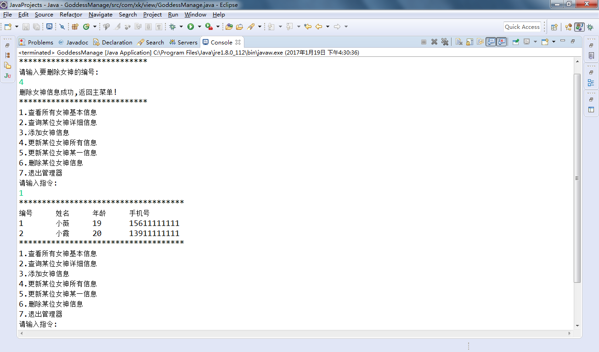
Task: Switch to the Declaration tab
Action: [x=113, y=42]
